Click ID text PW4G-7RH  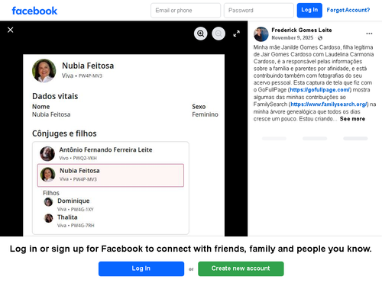pyautogui.click(x=83, y=226)
